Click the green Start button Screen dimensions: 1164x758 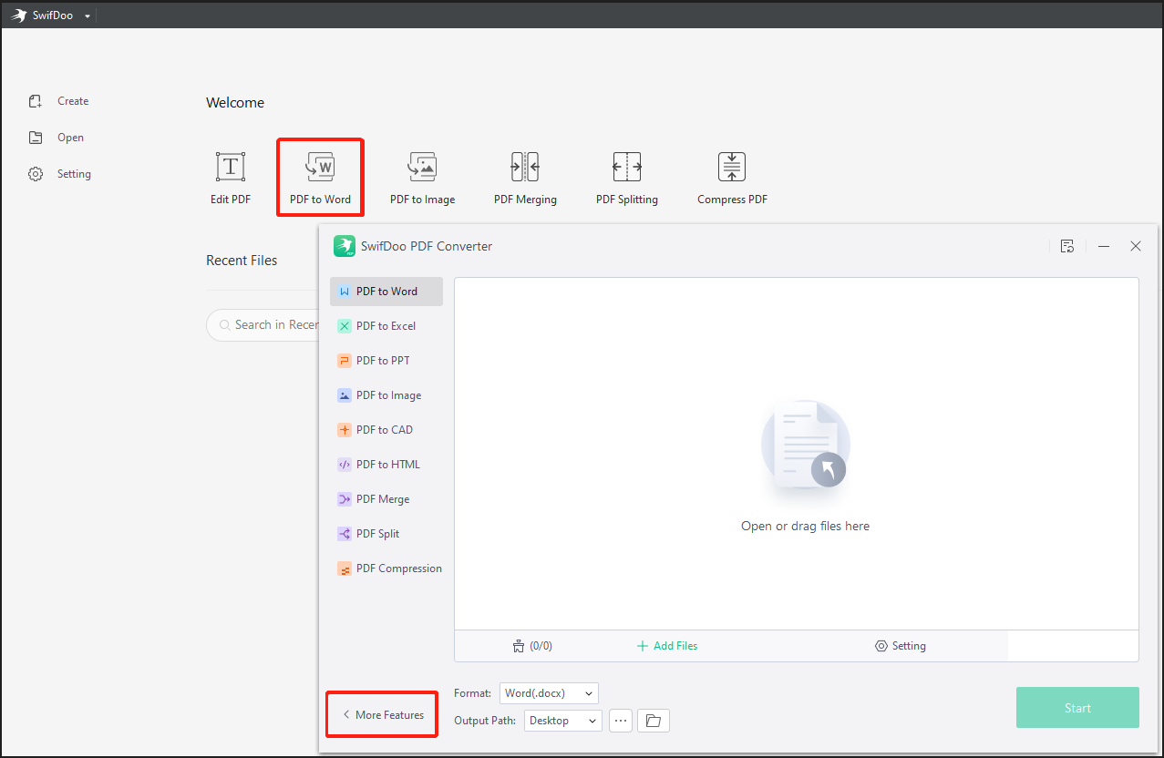pos(1077,708)
